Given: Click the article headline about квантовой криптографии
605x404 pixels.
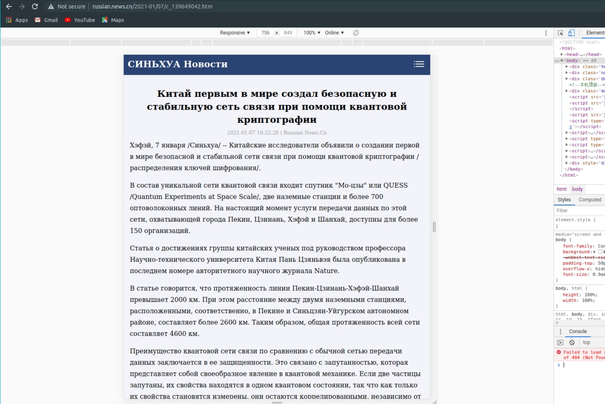Looking at the screenshot, I should click(277, 106).
